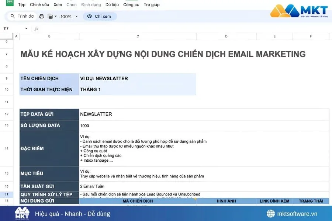This screenshot has width=332, height=221.
Task: Open the Tệp menu
Action: [x=21, y=5]
